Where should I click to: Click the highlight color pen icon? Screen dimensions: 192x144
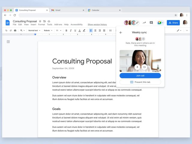click(84, 30)
